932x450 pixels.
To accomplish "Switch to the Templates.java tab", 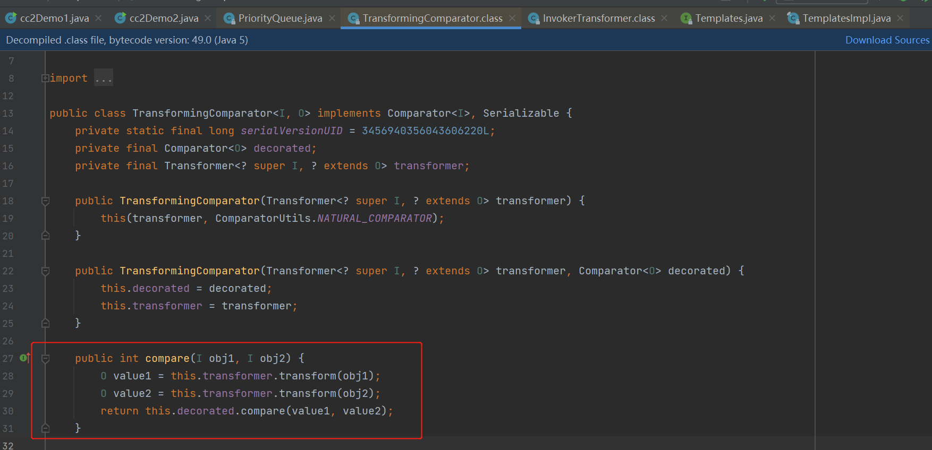I will [729, 18].
